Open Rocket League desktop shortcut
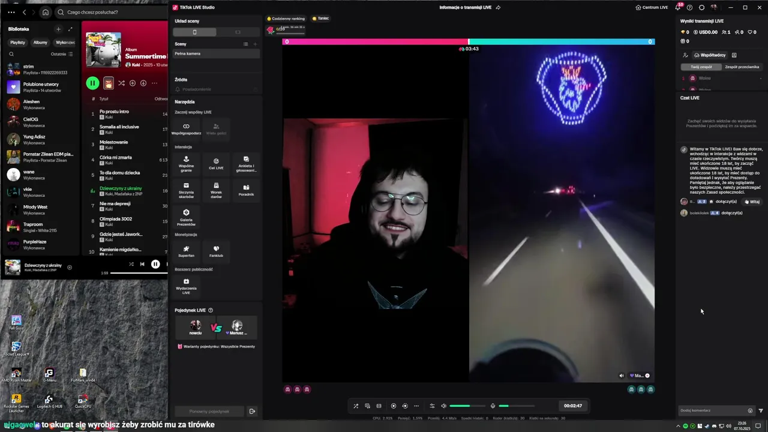Screen dimensions: 768x432 pos(16,349)
